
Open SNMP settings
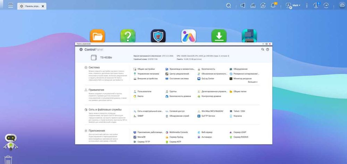pyautogui.click(x=138, y=116)
